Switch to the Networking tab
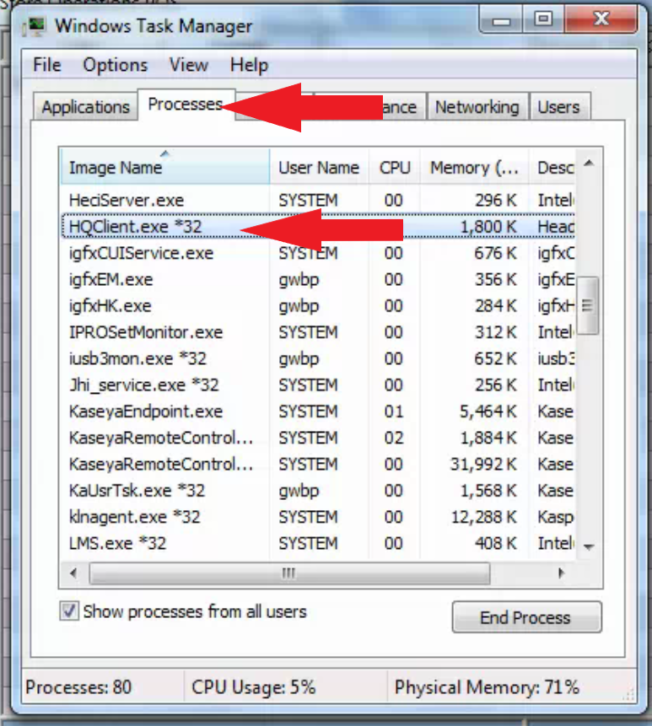Screen dimensions: 652x726 click(x=477, y=107)
